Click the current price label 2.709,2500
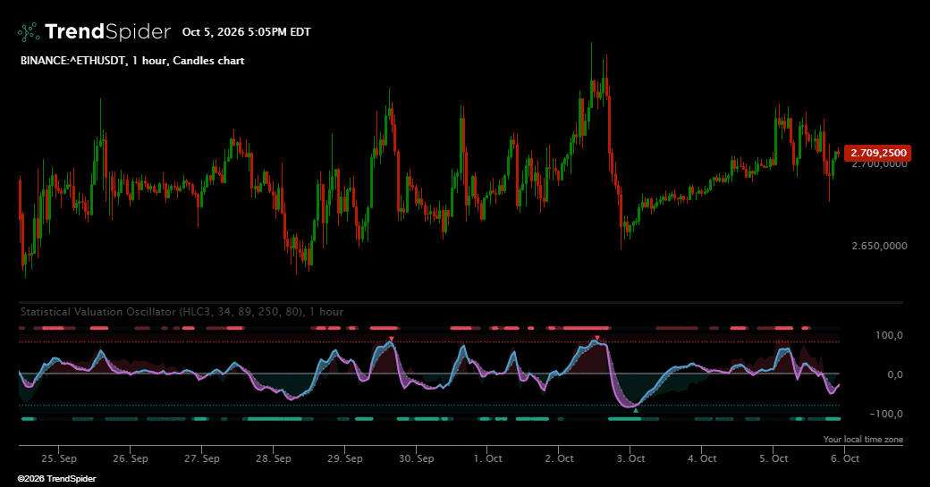 tap(878, 153)
